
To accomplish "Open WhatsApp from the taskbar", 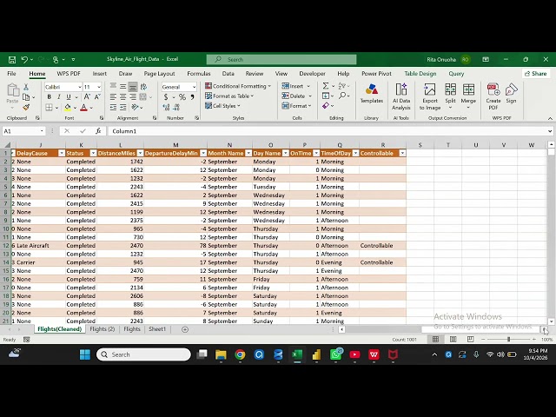I will point(335,354).
